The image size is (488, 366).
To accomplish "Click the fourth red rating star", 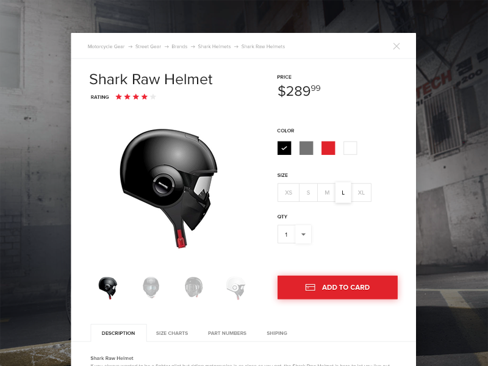I will (x=145, y=97).
